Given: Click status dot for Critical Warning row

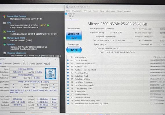Looking at the screenshot, I should pos(68,60).
